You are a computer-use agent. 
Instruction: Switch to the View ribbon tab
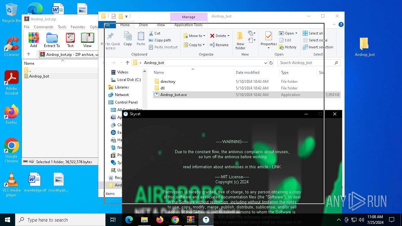point(161,25)
